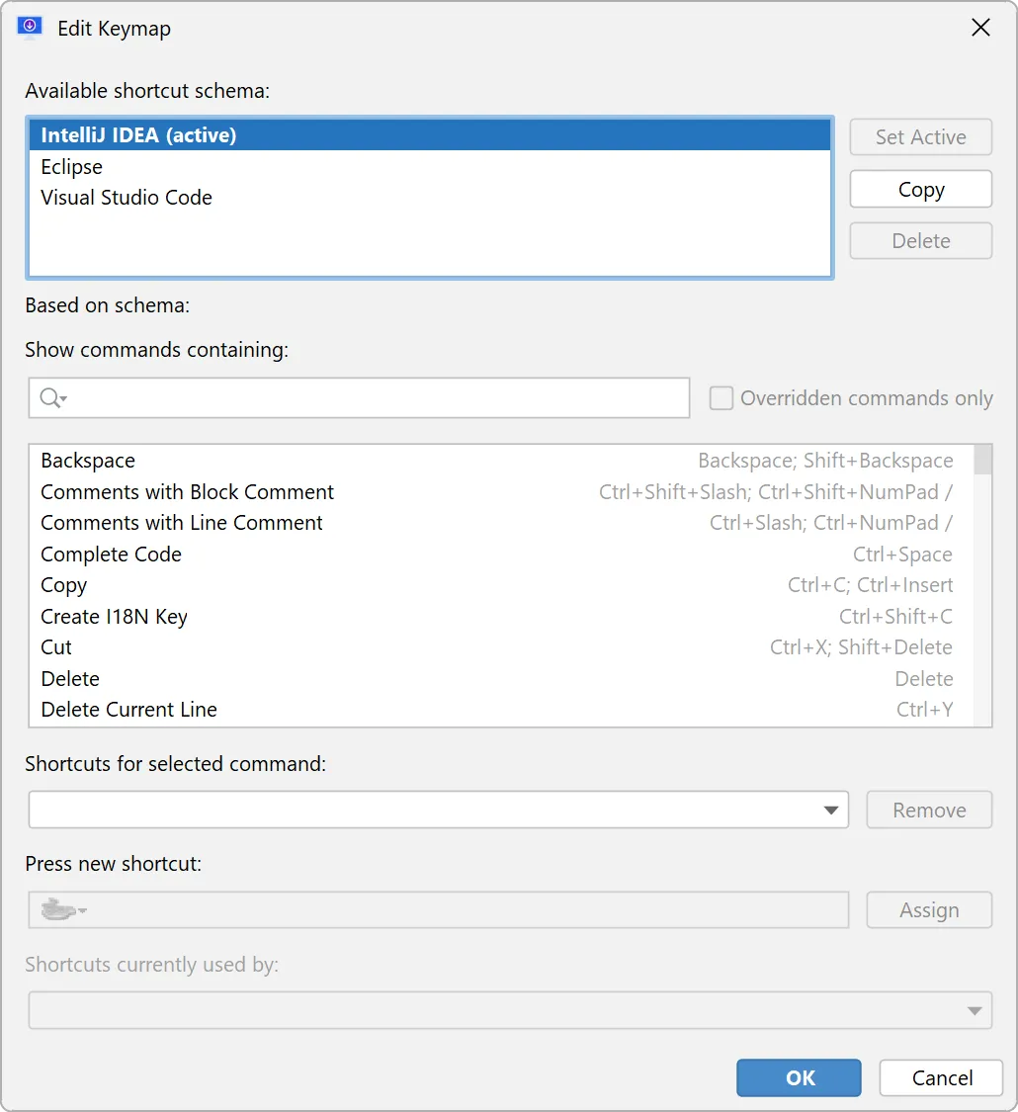Click the Edit Keymap window title icon
Screen dimensions: 1018x1112
(x=30, y=27)
